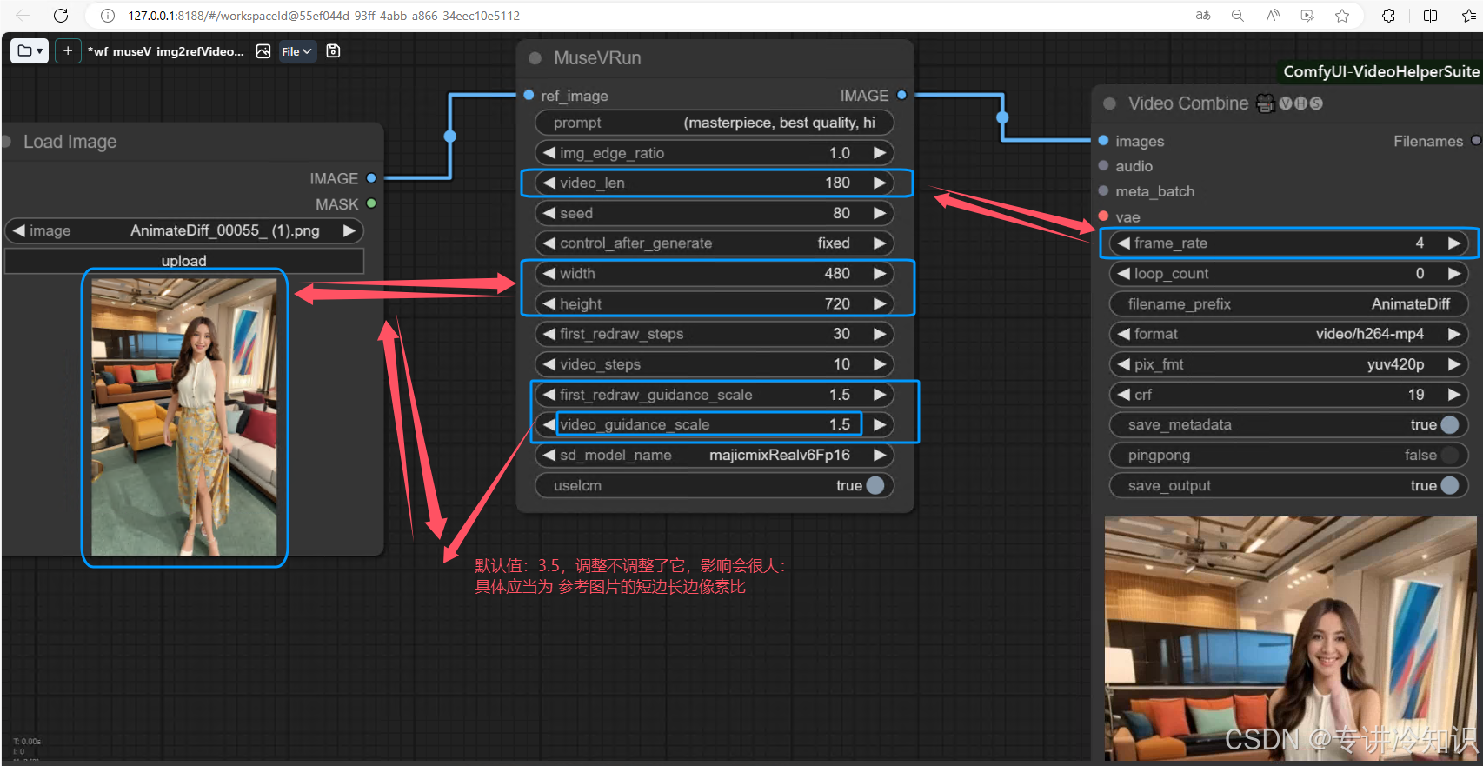Disable the save_output toggle

coord(1449,485)
